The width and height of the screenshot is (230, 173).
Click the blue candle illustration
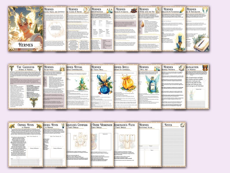tap(180, 42)
